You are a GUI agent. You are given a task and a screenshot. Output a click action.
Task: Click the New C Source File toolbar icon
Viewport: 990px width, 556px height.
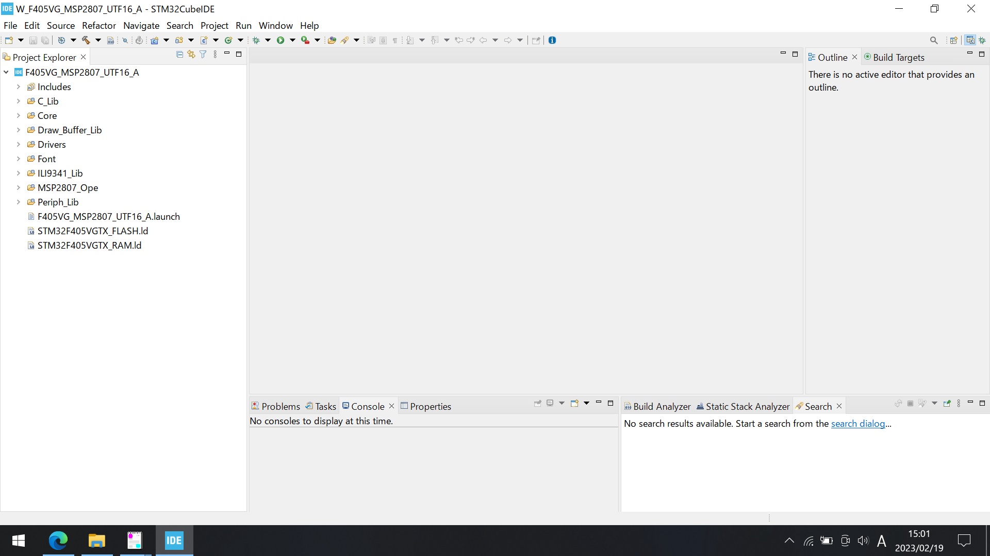[204, 40]
